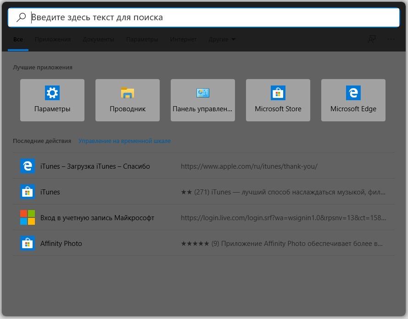Launch the Microsoft Edge tile
The width and height of the screenshot is (408, 319).
click(x=353, y=100)
